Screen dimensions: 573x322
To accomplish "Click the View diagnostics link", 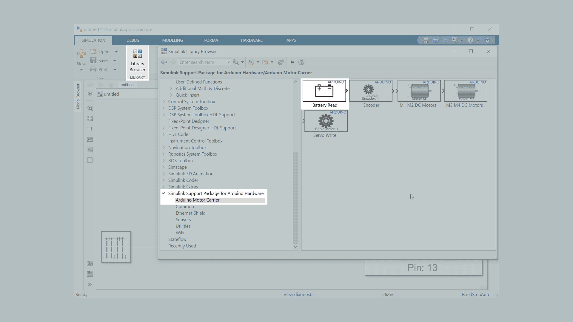I will click(x=300, y=295).
